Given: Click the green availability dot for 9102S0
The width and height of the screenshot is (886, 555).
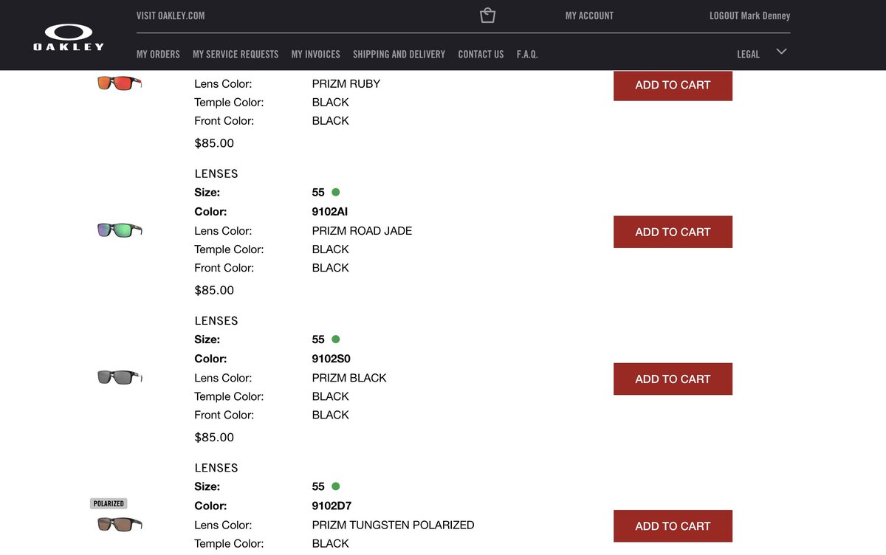Looking at the screenshot, I should click(336, 339).
